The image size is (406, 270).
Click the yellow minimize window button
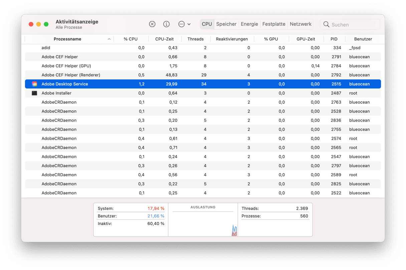(38, 24)
